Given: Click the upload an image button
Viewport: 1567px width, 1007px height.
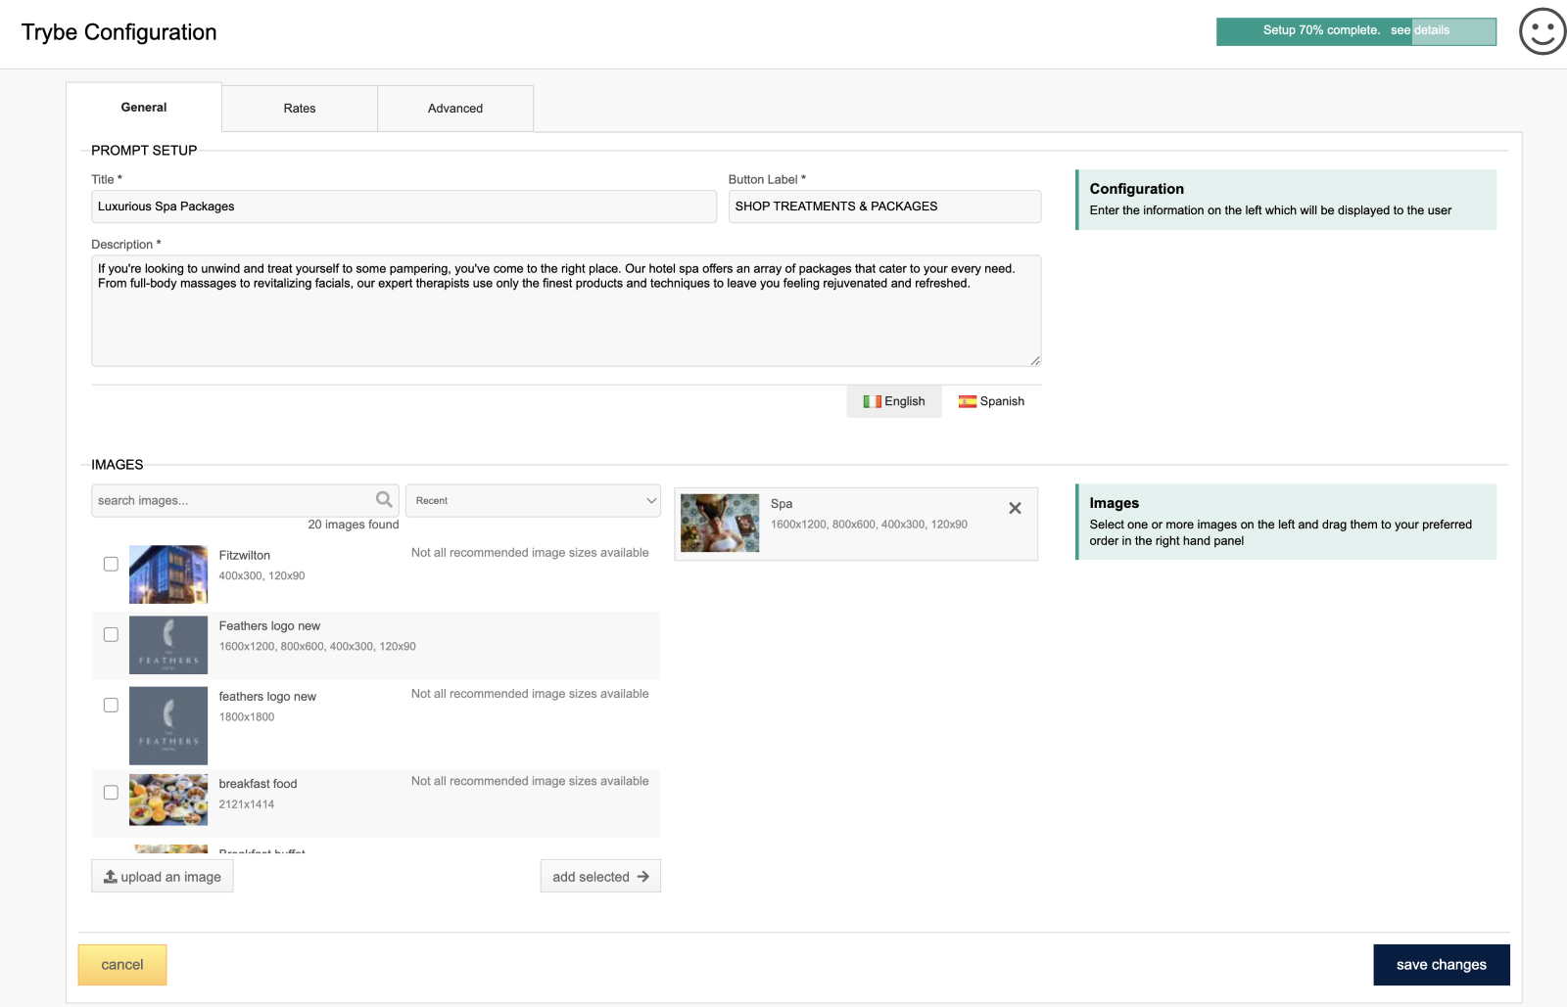Looking at the screenshot, I should [163, 876].
